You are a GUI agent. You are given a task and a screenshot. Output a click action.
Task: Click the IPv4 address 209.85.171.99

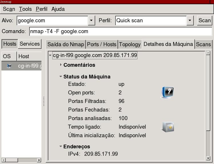(101, 154)
